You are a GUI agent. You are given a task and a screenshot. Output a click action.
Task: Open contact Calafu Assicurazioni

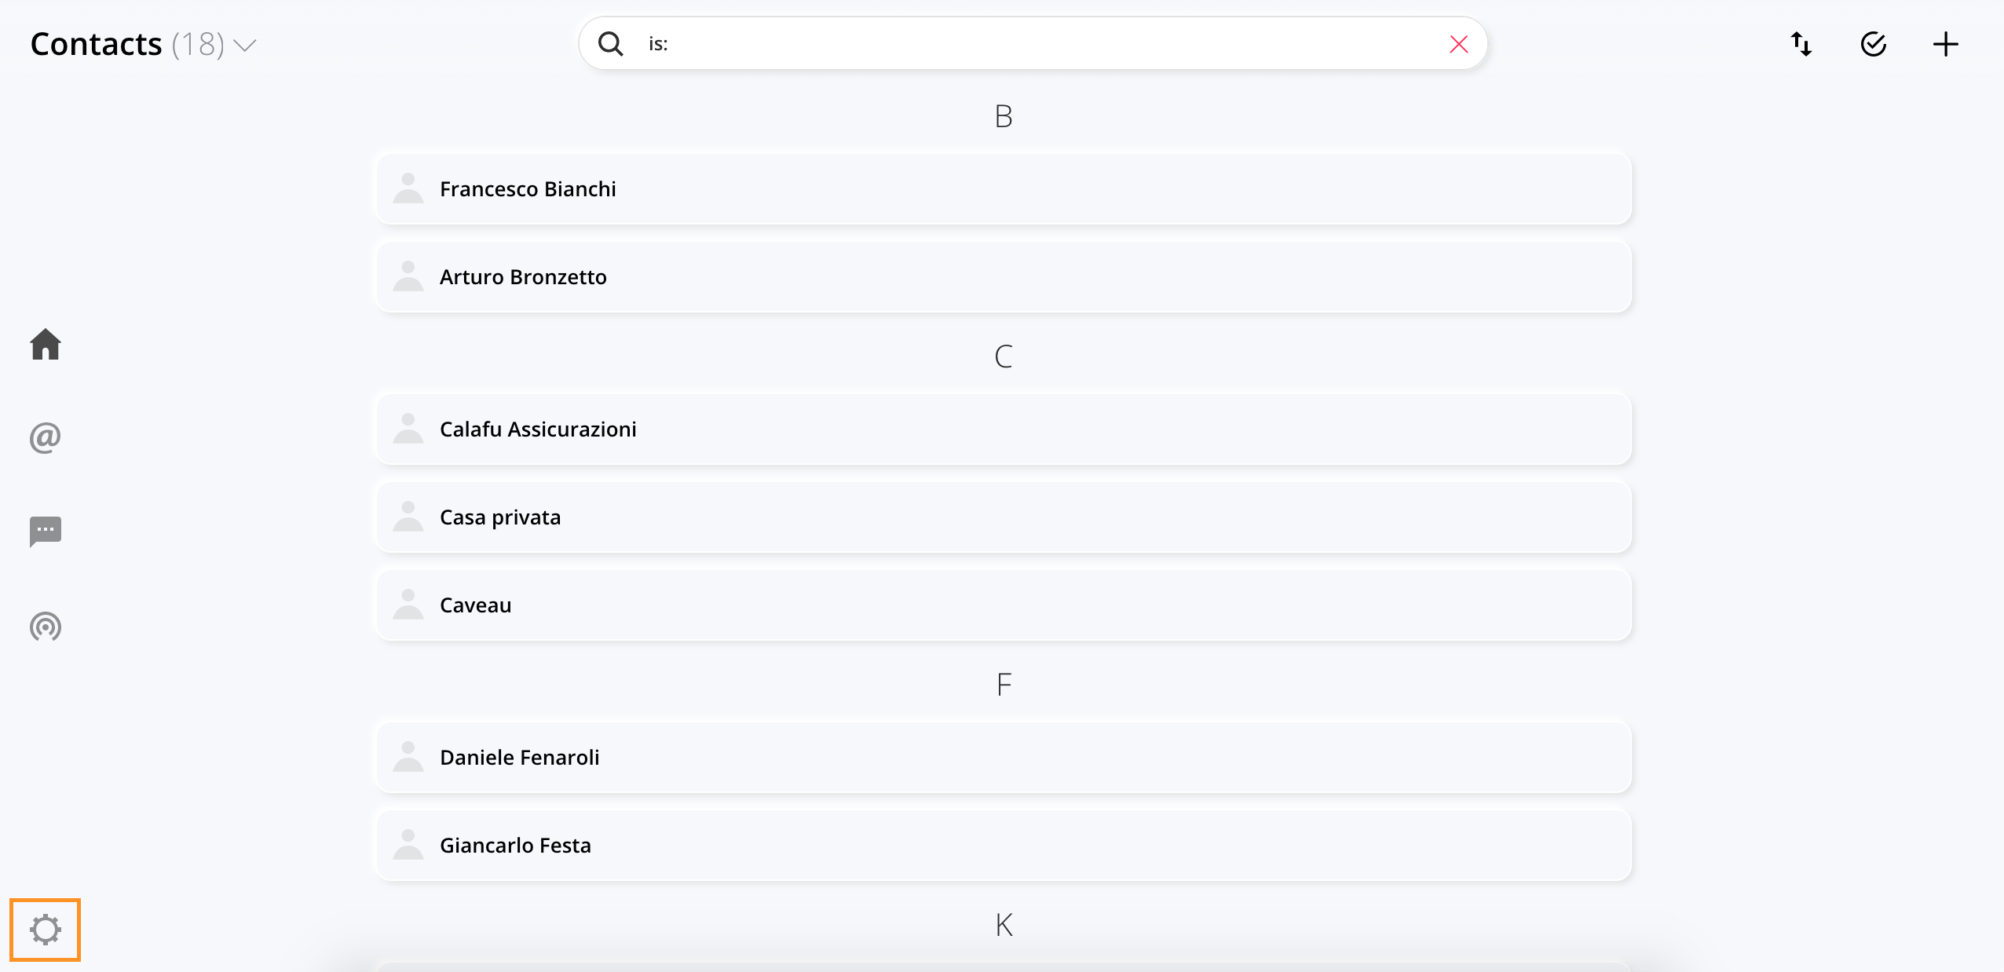[x=1004, y=429]
